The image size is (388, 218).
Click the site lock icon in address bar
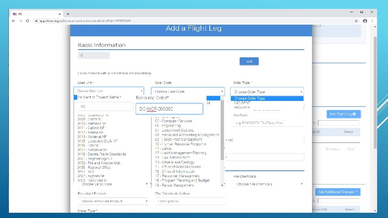coord(36,21)
